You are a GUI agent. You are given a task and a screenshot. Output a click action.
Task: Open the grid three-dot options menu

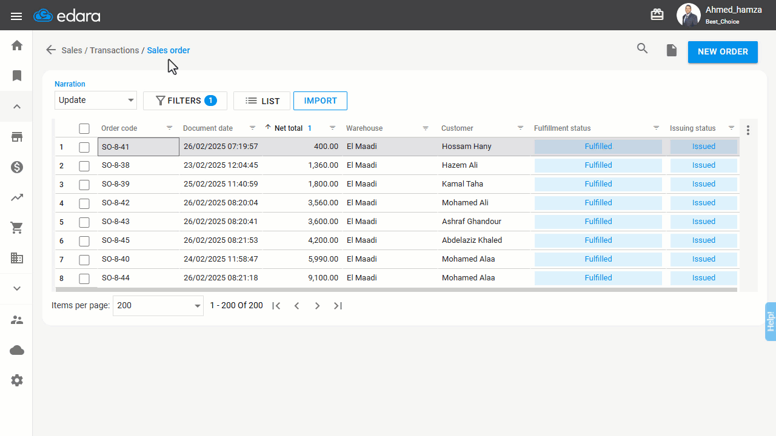point(748,130)
